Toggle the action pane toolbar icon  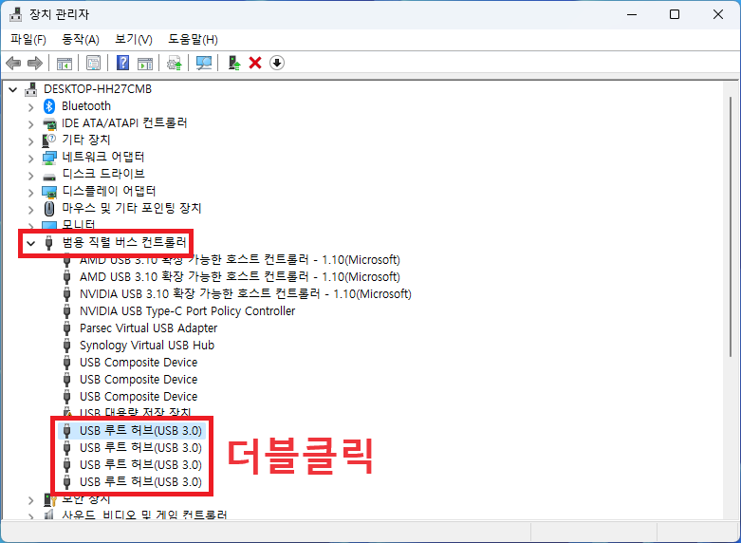coord(145,63)
